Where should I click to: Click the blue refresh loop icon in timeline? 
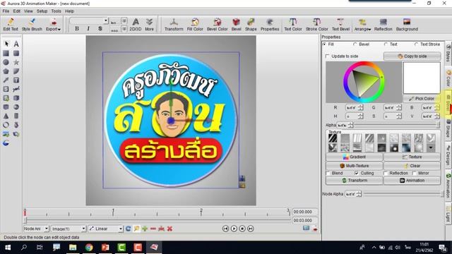(x=129, y=229)
